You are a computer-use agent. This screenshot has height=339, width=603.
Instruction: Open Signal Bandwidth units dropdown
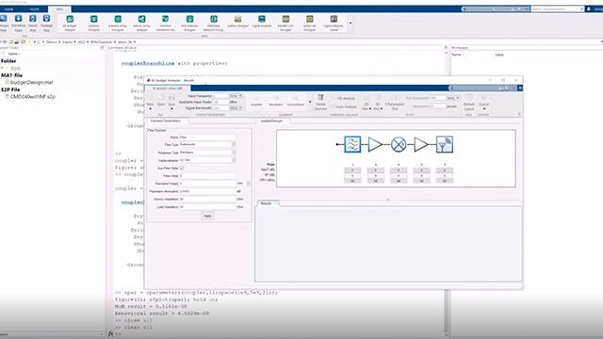click(236, 108)
